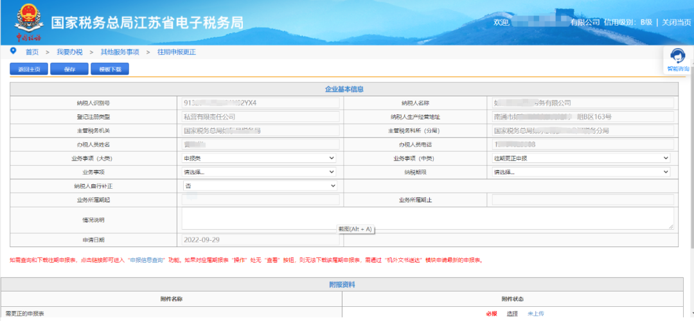Viewport: 694px width, 321px height.
Task: Click the 返回主页 button
Action: [x=29, y=69]
